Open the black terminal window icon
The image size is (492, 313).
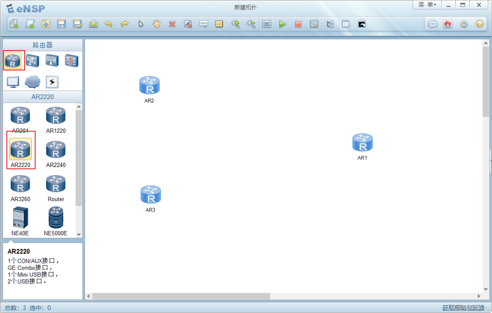click(362, 24)
